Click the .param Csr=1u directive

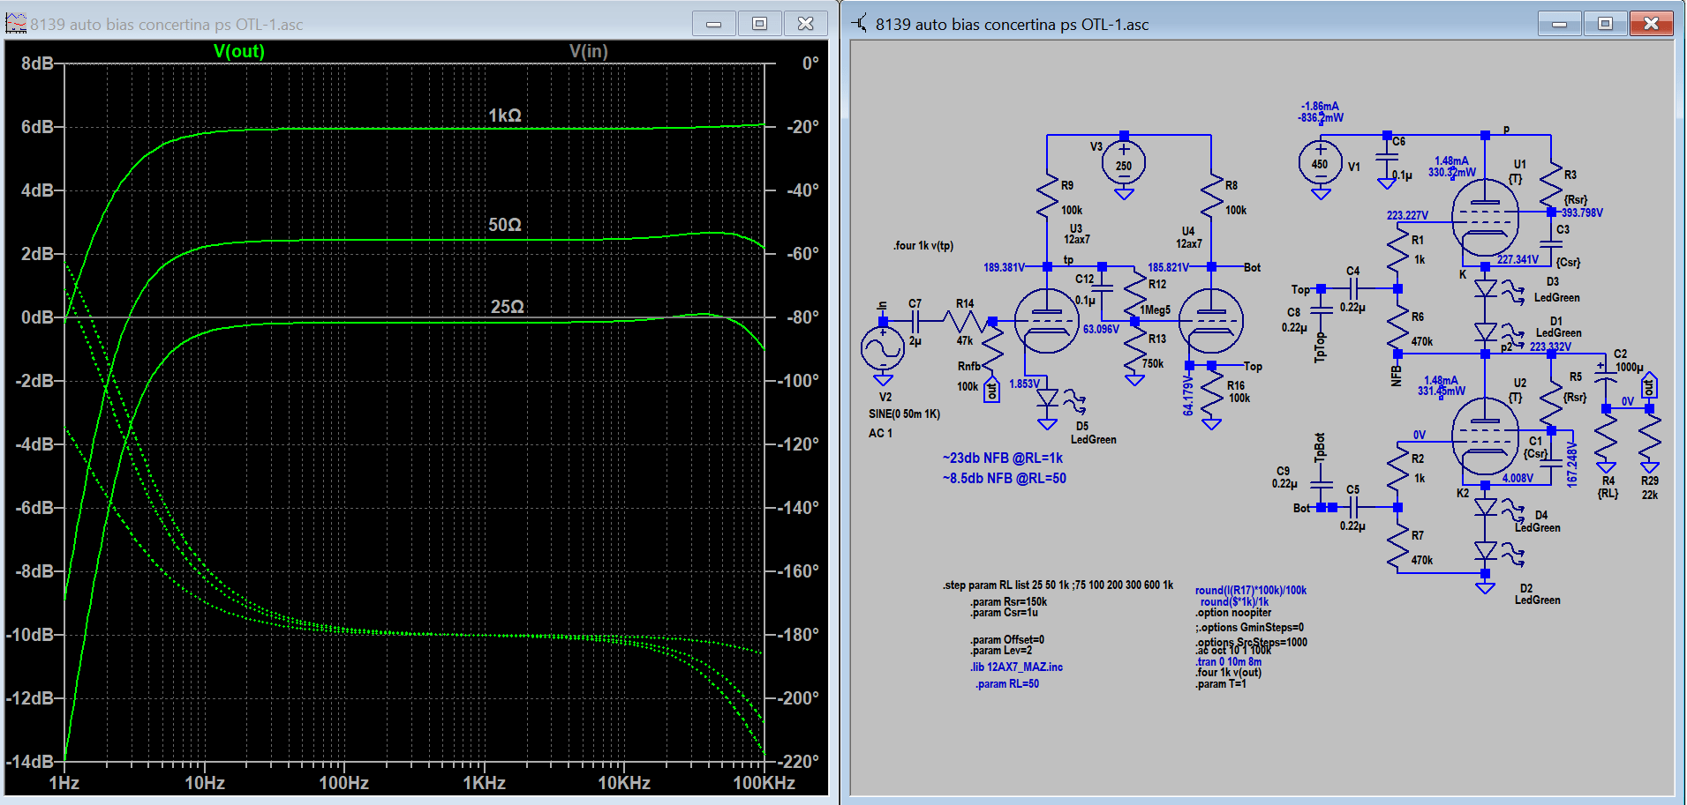click(1004, 613)
